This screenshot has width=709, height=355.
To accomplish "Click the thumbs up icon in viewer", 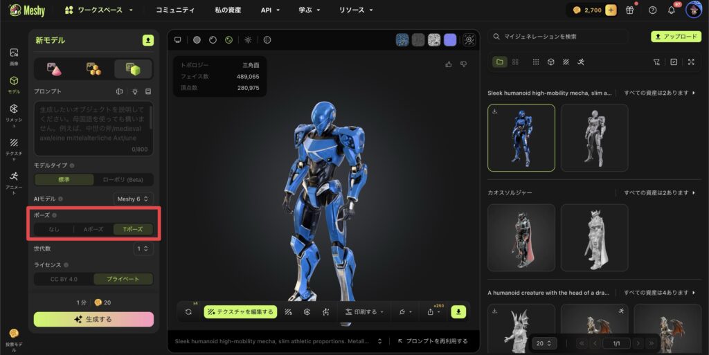I will [449, 64].
